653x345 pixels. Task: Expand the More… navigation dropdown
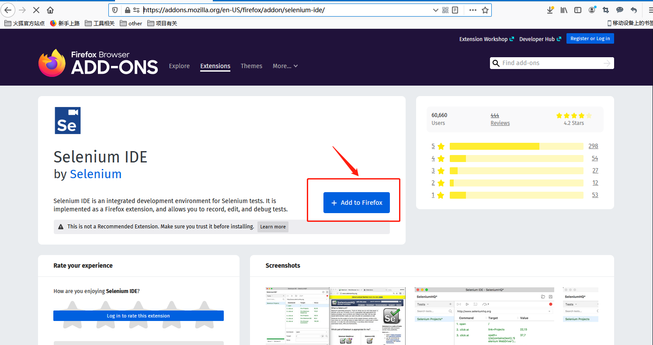click(285, 66)
